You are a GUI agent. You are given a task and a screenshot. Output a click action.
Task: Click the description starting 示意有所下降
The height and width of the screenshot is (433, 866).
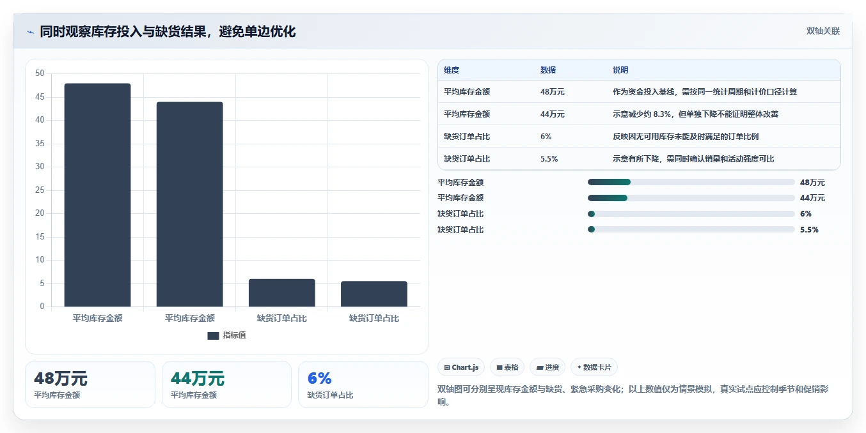point(693,159)
